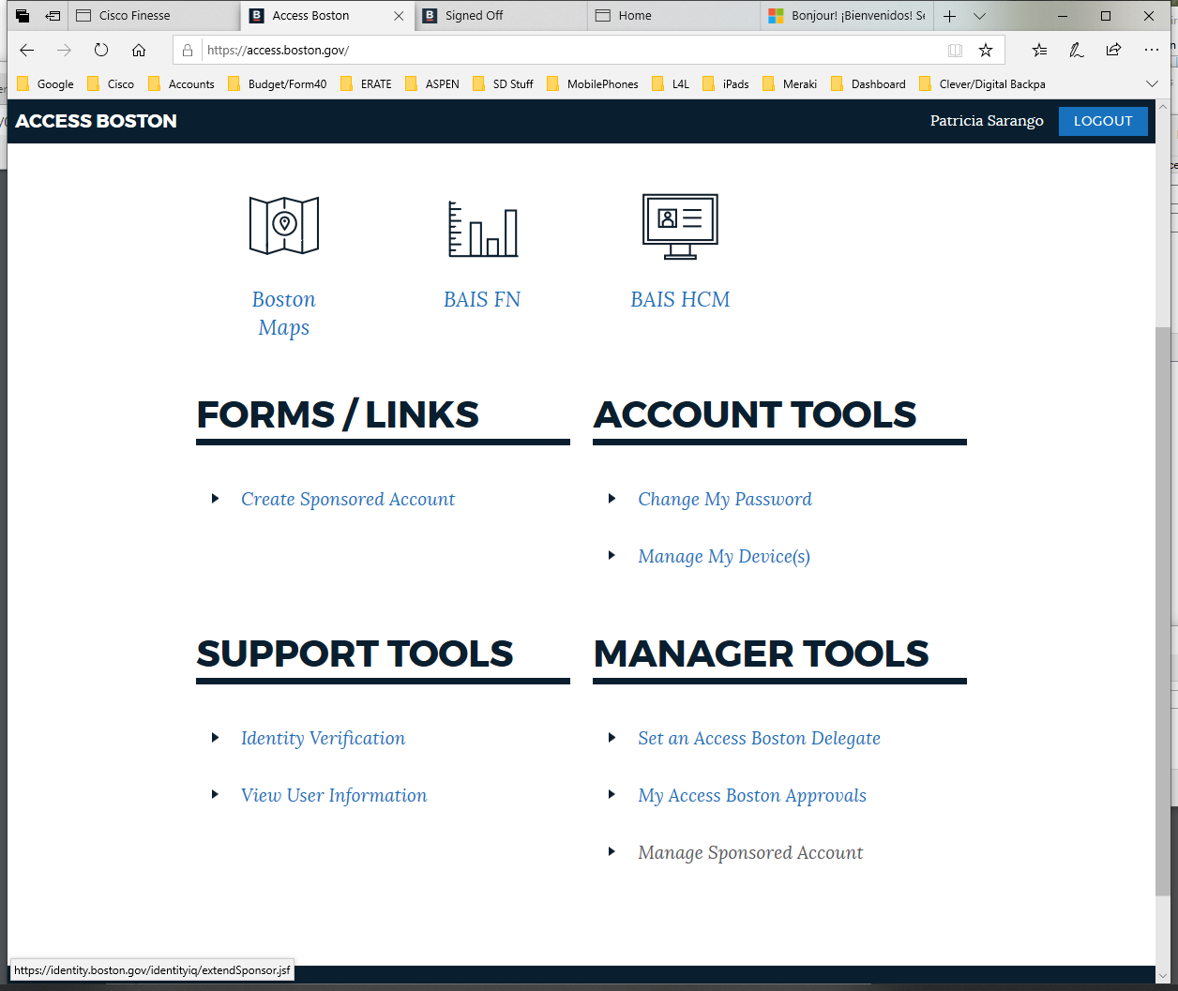Open the SD Stuff favorites folder
Screen dimensions: 1178x991
tap(503, 83)
